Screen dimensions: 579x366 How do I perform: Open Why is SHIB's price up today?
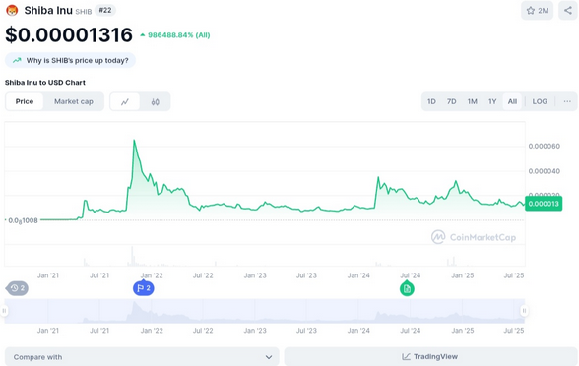70,61
